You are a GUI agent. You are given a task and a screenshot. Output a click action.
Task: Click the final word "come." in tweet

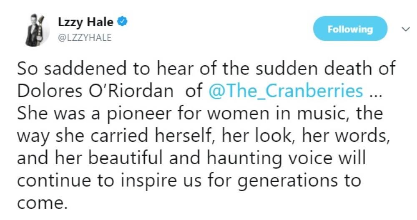(x=42, y=203)
